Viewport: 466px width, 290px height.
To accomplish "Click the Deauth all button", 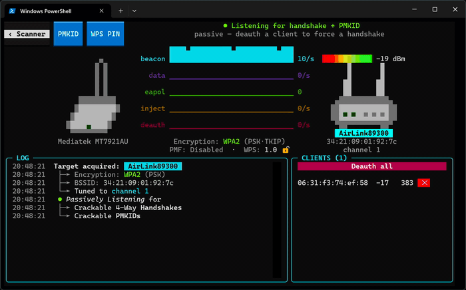I will 371,166.
